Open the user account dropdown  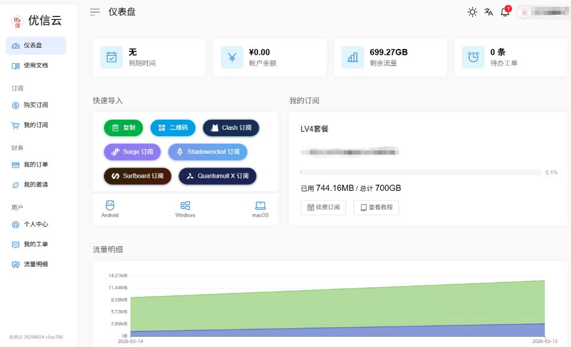tap(541, 11)
